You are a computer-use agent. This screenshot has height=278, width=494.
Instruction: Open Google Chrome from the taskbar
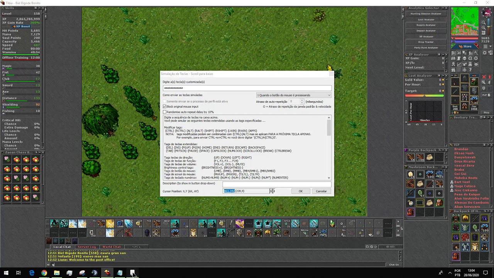[44, 273]
